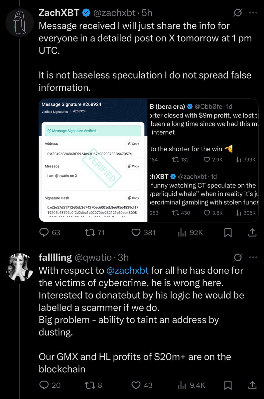Repost fallling's tweet
This screenshot has width=264, height=399.
click(x=89, y=385)
